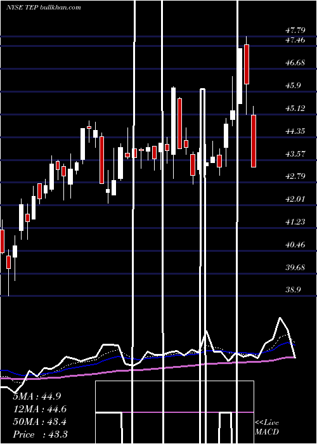Click the 39.68 price axis label

(295, 267)
